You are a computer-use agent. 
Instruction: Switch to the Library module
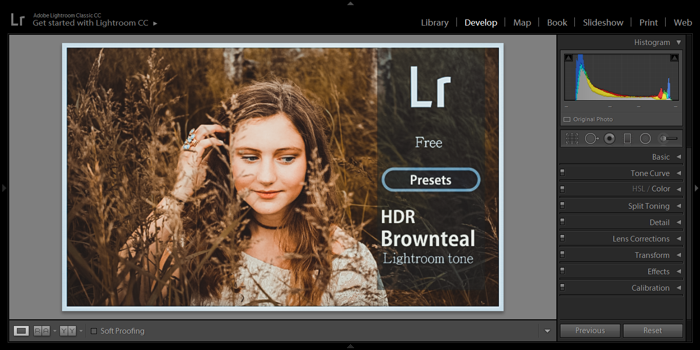[x=435, y=23]
